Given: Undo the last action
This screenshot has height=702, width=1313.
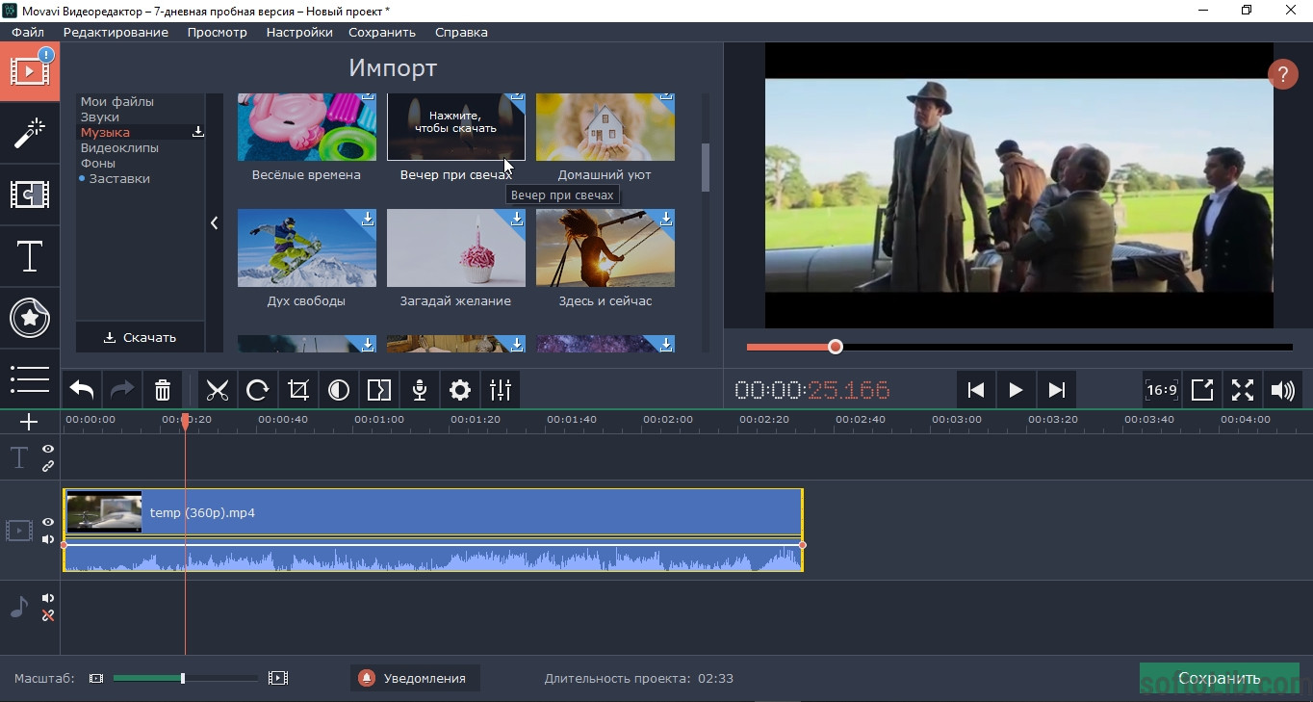Looking at the screenshot, I should tap(82, 390).
